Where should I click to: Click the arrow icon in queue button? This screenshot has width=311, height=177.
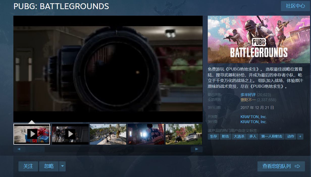pyautogui.click(x=297, y=166)
